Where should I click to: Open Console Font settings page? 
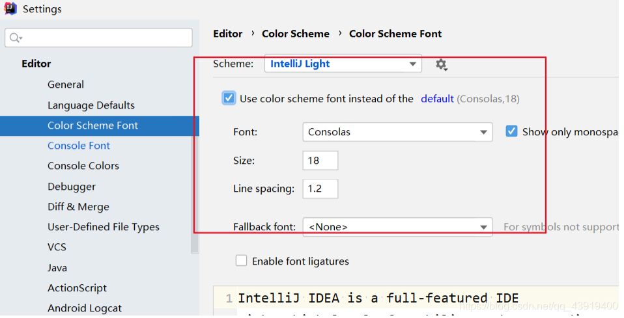point(78,146)
